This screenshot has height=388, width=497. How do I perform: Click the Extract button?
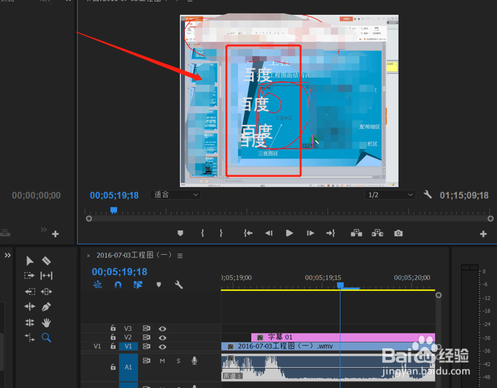[x=378, y=233]
